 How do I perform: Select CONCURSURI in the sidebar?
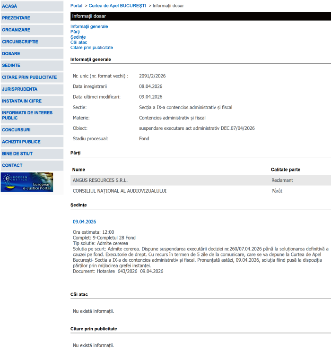tap(16, 130)
